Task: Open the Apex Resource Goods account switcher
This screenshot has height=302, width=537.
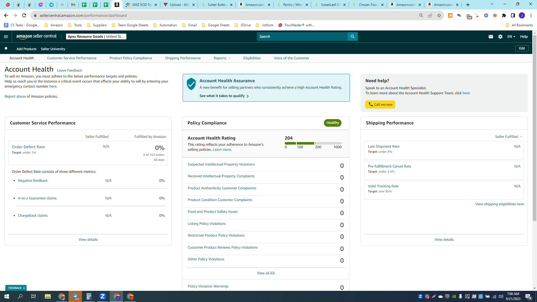Action: pyautogui.click(x=96, y=37)
